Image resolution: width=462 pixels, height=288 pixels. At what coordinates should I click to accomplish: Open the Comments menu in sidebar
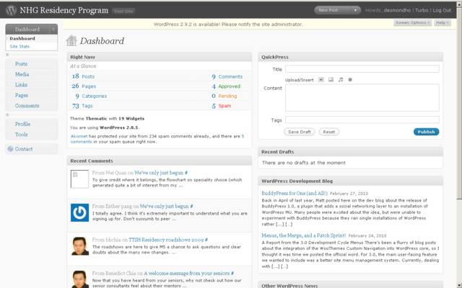pyautogui.click(x=27, y=106)
